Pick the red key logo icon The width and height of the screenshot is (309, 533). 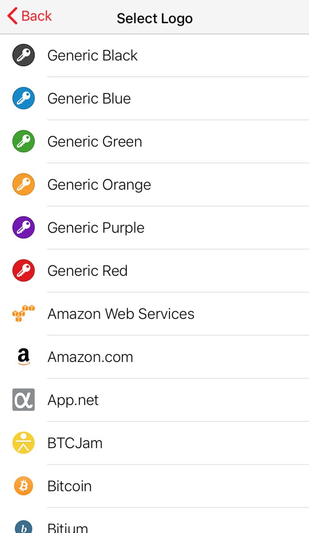[23, 271]
